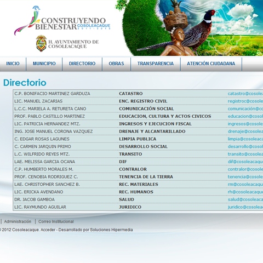
Task: Select the JURIDICO department cell
Action: 130,207
